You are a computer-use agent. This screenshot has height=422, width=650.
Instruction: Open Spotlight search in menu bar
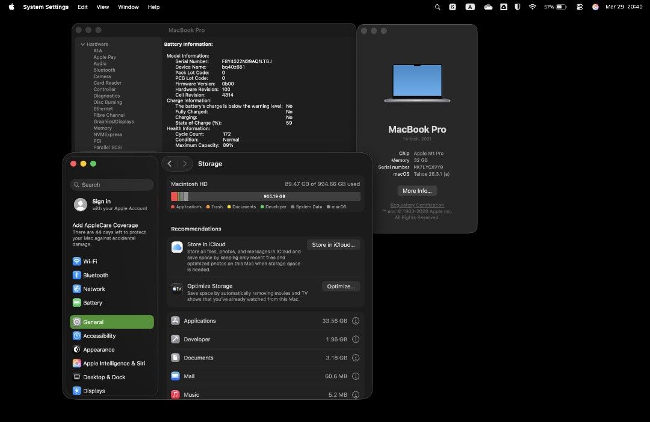(438, 7)
